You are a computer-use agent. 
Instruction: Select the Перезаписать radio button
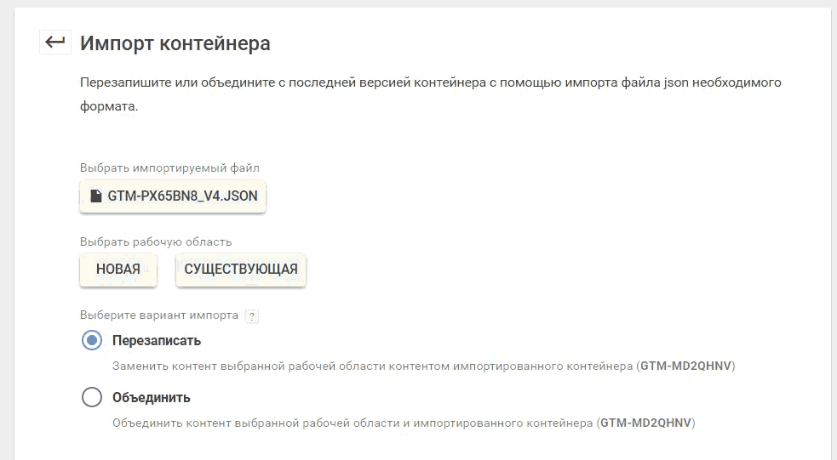pos(92,340)
